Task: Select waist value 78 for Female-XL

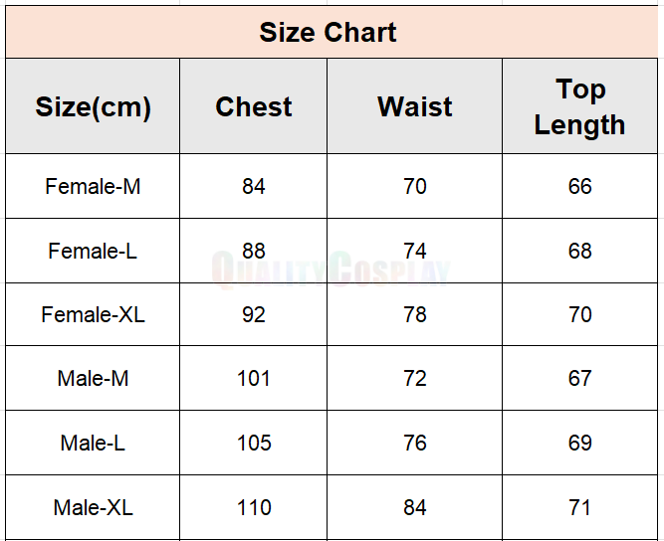Action: (x=415, y=314)
